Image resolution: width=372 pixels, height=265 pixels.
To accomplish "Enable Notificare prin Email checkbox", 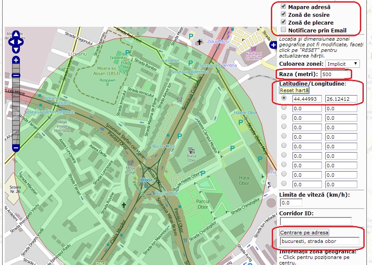I will 283,30.
